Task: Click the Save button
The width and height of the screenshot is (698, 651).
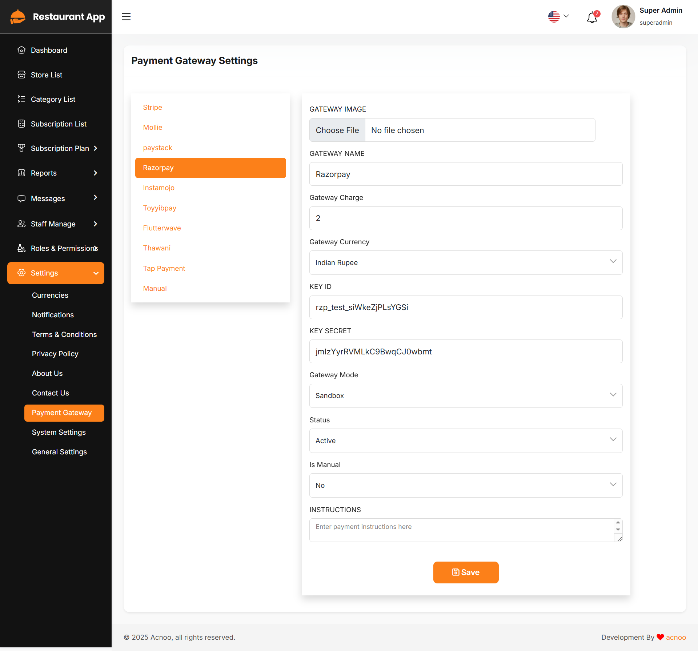Action: pyautogui.click(x=466, y=572)
